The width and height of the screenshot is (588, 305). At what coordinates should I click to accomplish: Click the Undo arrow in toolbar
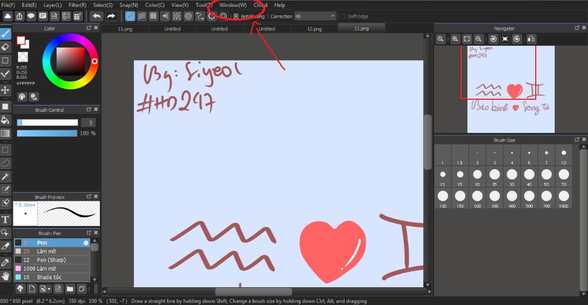pyautogui.click(x=96, y=16)
